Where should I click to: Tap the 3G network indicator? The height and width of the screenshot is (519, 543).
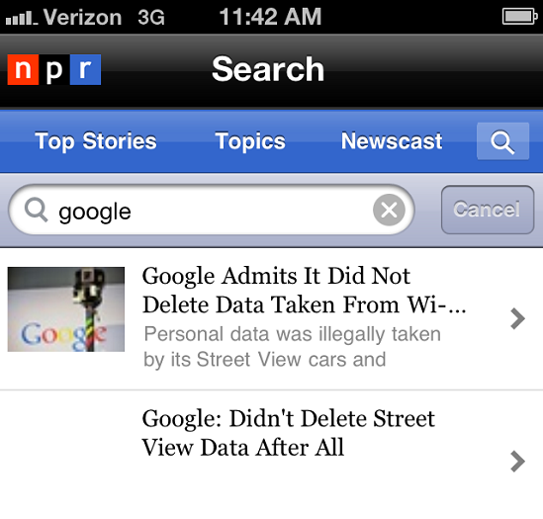pyautogui.click(x=151, y=17)
